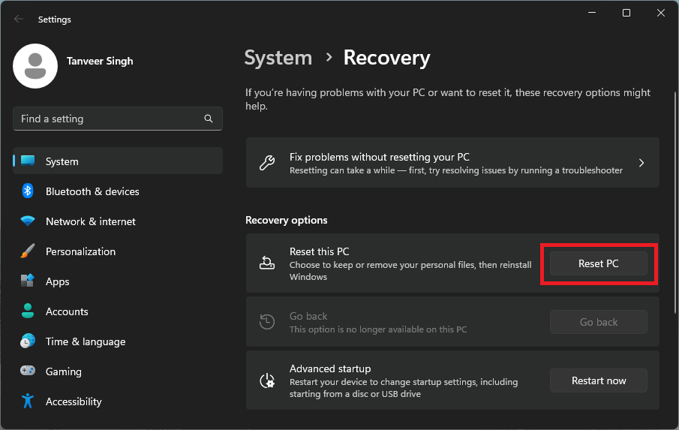Open Network & internet settings
The width and height of the screenshot is (679, 430).
click(x=118, y=221)
